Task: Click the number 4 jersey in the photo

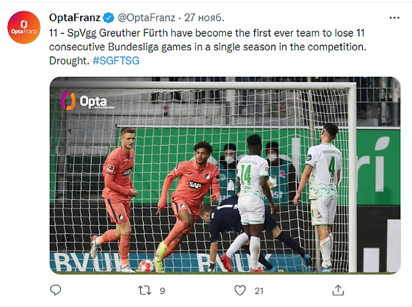Action: point(324,168)
